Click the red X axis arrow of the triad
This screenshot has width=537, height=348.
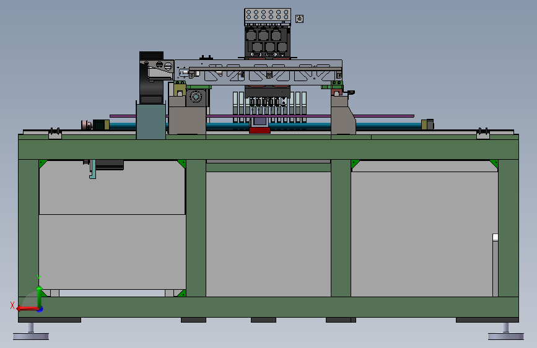click(27, 308)
